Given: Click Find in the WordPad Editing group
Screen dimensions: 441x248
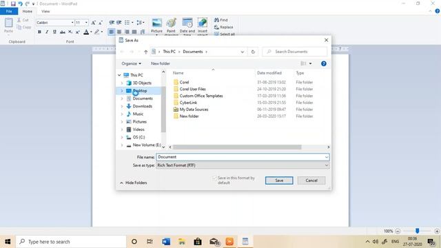Looking at the screenshot, I should click(x=220, y=20).
